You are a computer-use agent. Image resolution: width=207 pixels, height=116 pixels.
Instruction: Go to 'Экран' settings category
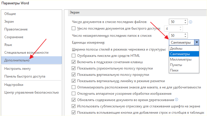[32, 22]
